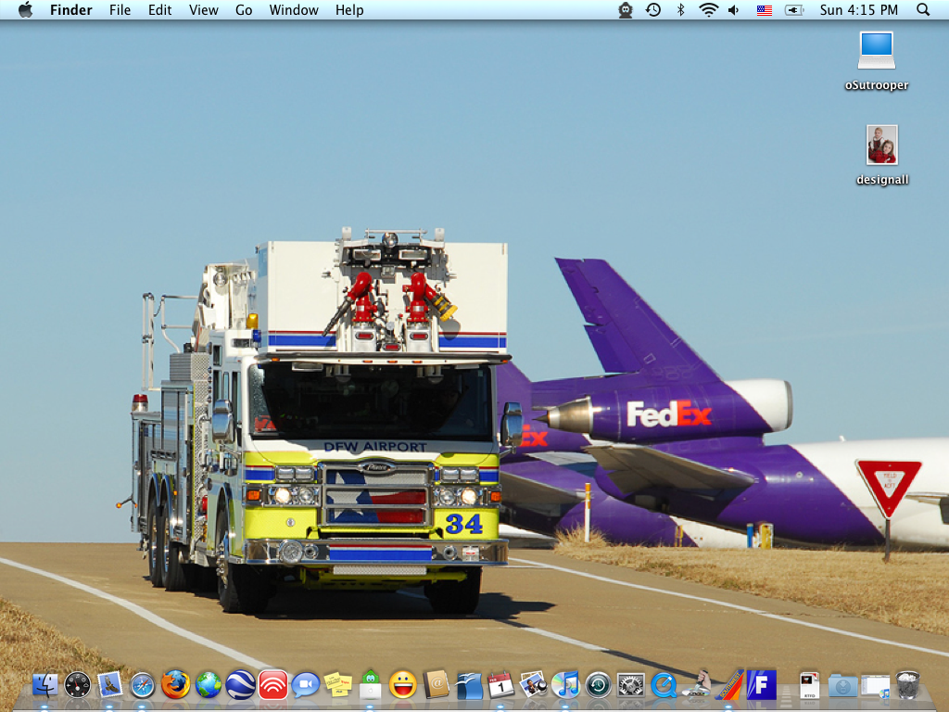Open the Southwest airline tail icon in Dock
This screenshot has width=949, height=712.
728,685
